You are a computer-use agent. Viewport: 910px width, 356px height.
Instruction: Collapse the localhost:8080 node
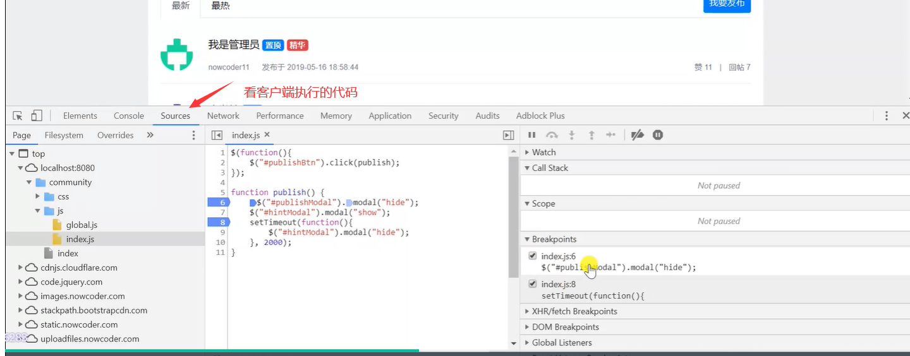point(21,168)
